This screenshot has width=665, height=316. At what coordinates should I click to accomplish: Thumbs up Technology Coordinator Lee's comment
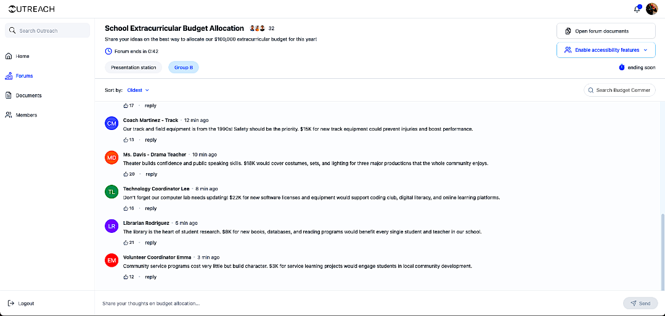tap(126, 208)
